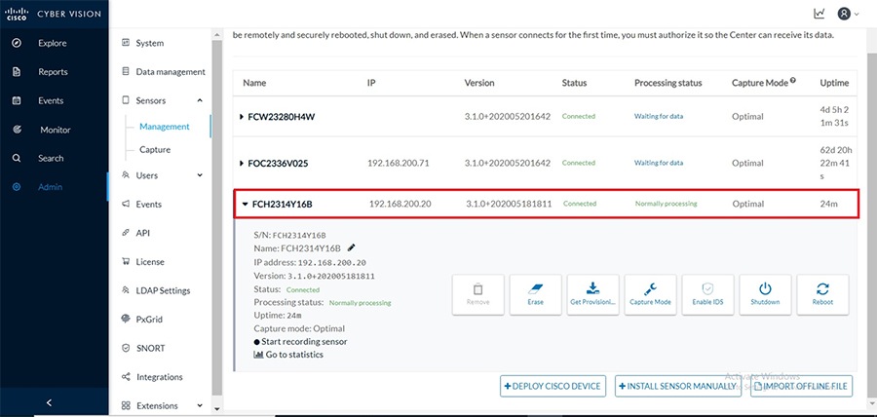Edit sensor name with the pencil icon
Screen dimensions: 877x417
point(351,247)
